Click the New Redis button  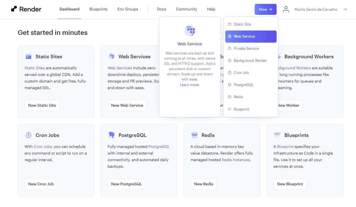(x=204, y=184)
